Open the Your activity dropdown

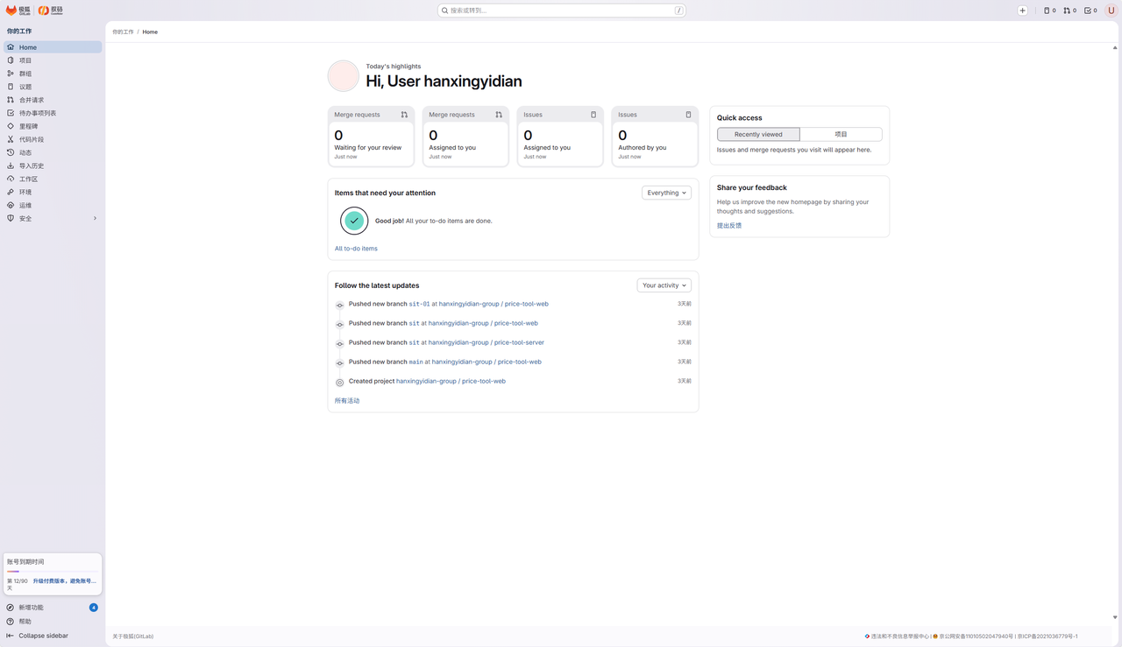click(664, 285)
